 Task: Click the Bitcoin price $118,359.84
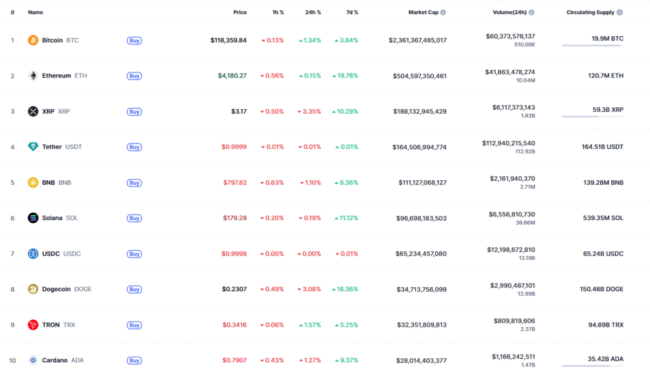coord(229,40)
